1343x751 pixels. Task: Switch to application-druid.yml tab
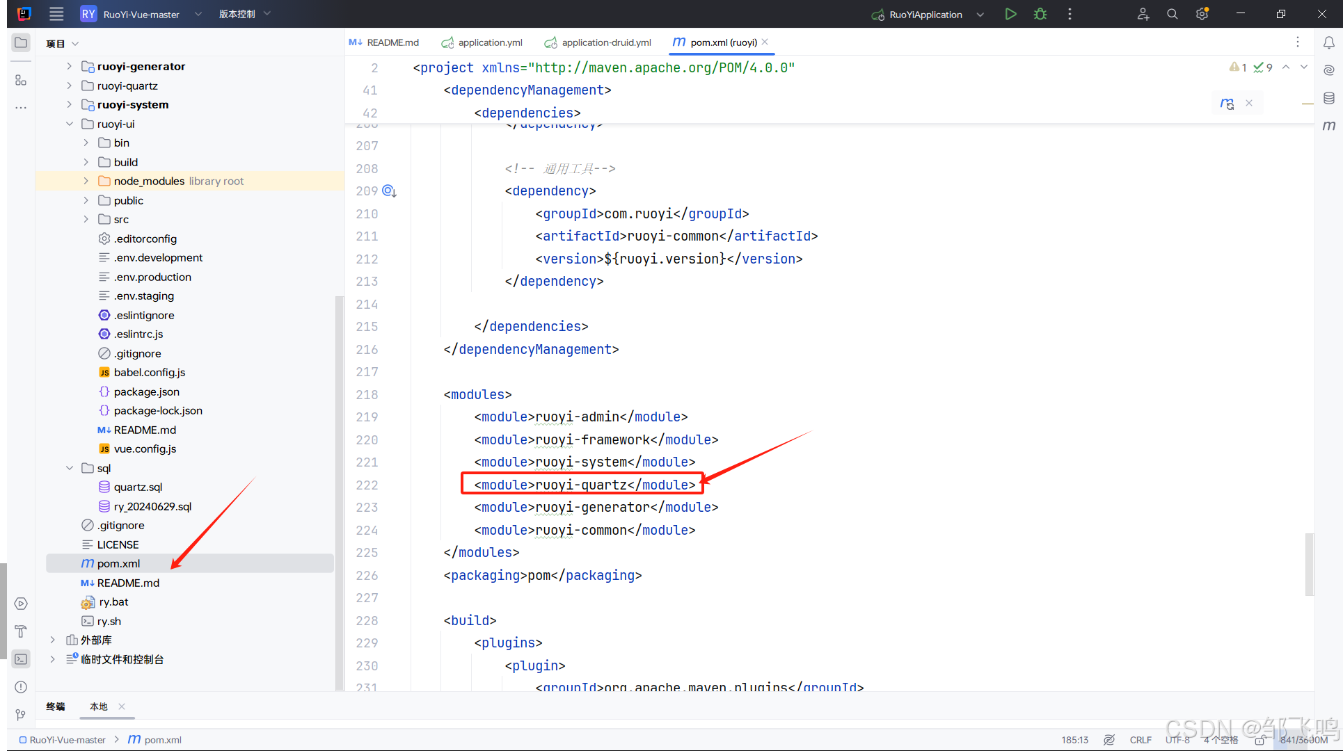[x=598, y=42]
